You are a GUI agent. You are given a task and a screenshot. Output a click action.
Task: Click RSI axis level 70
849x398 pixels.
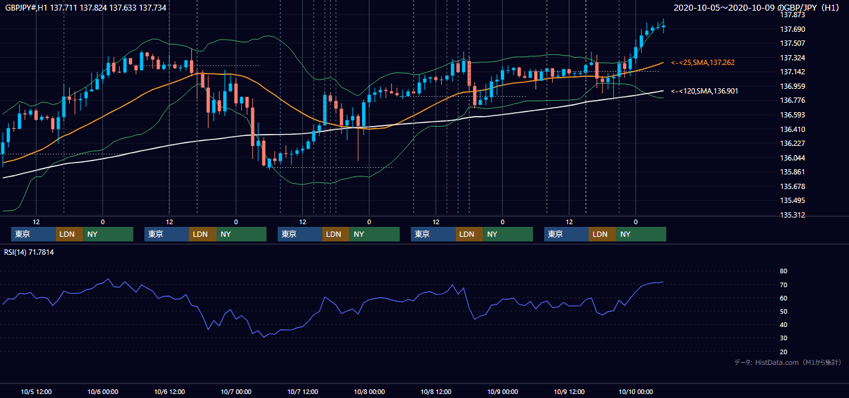tap(783, 285)
